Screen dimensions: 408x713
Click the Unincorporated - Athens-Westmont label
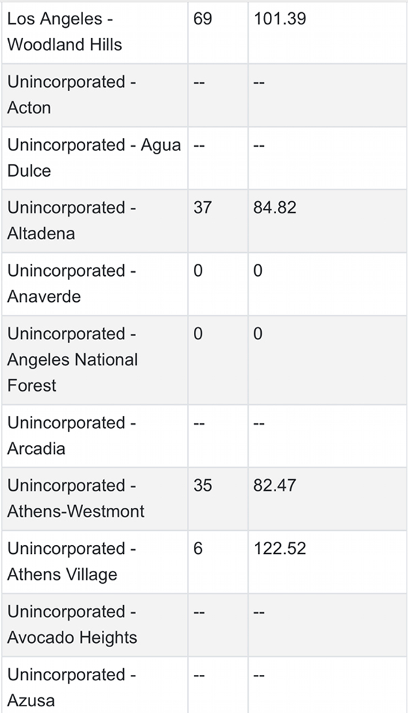click(x=76, y=498)
